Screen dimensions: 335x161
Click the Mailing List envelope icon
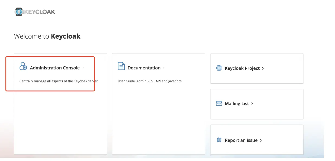coord(219,103)
